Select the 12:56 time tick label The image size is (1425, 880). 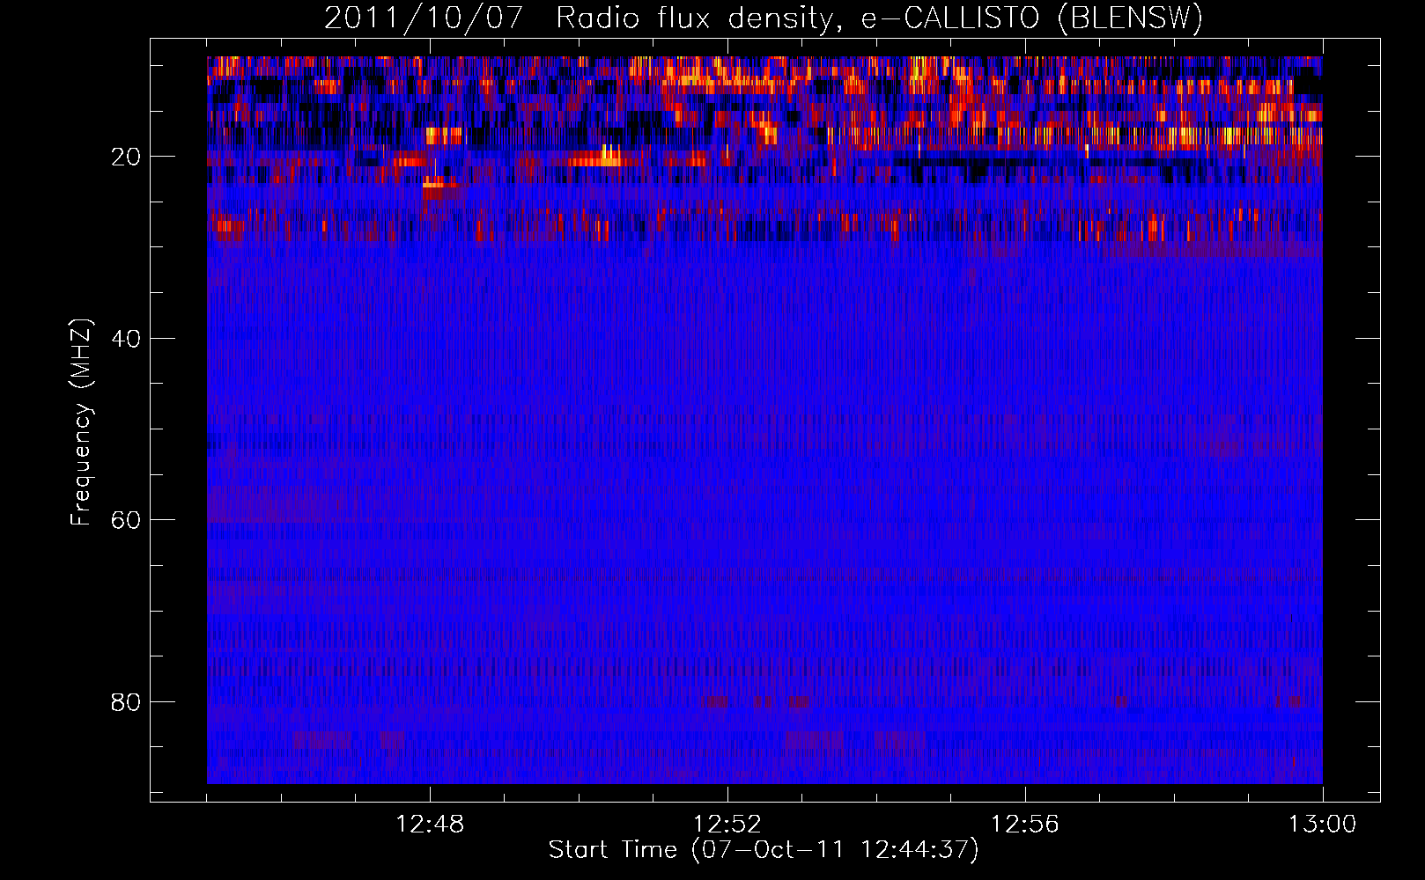coord(1025,825)
